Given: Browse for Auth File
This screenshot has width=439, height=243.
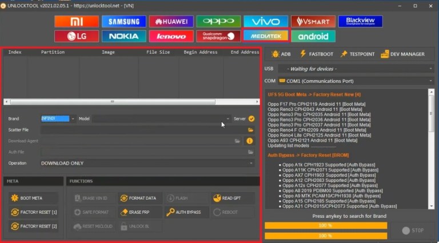Looking at the screenshot, I should (x=250, y=152).
